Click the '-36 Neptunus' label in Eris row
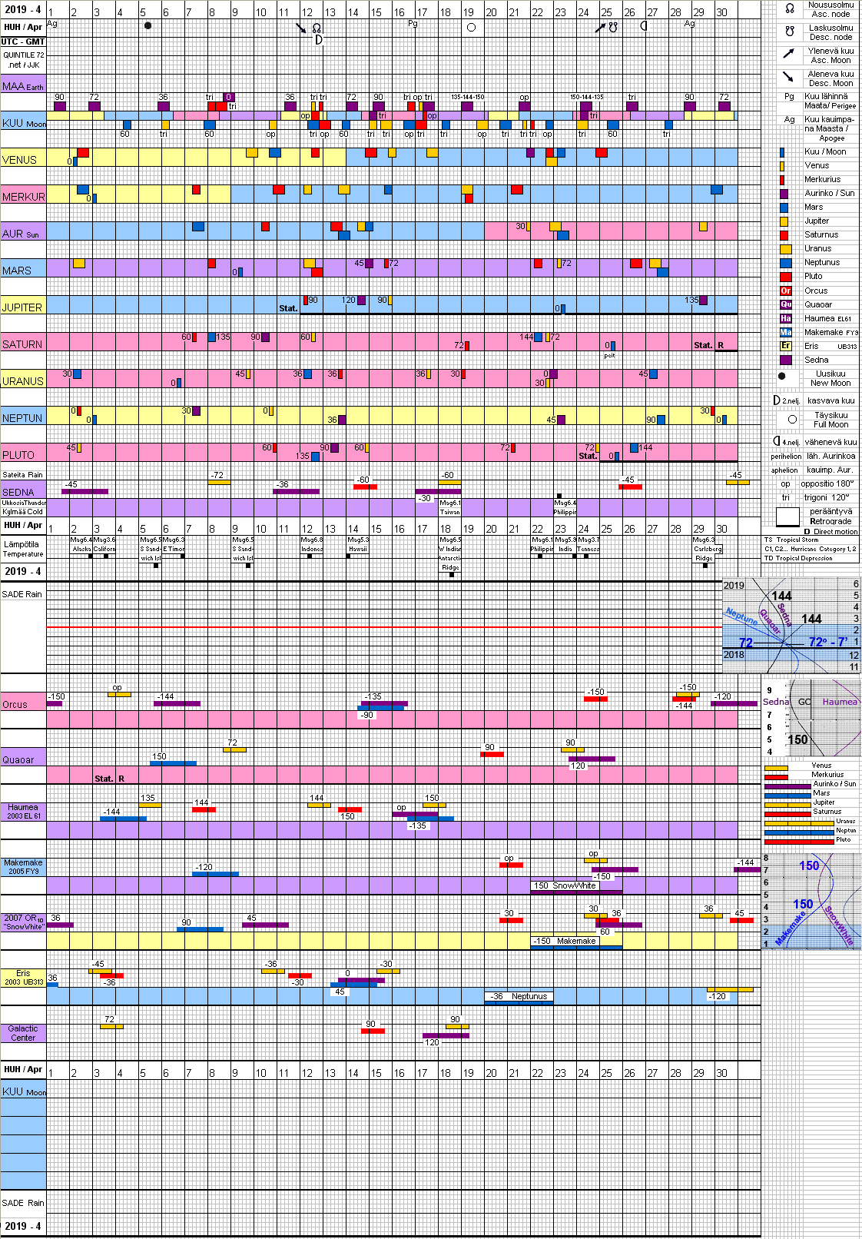Screen dimensions: 862x1239 (519, 996)
